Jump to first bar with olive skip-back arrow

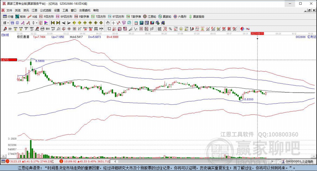tap(53, 23)
